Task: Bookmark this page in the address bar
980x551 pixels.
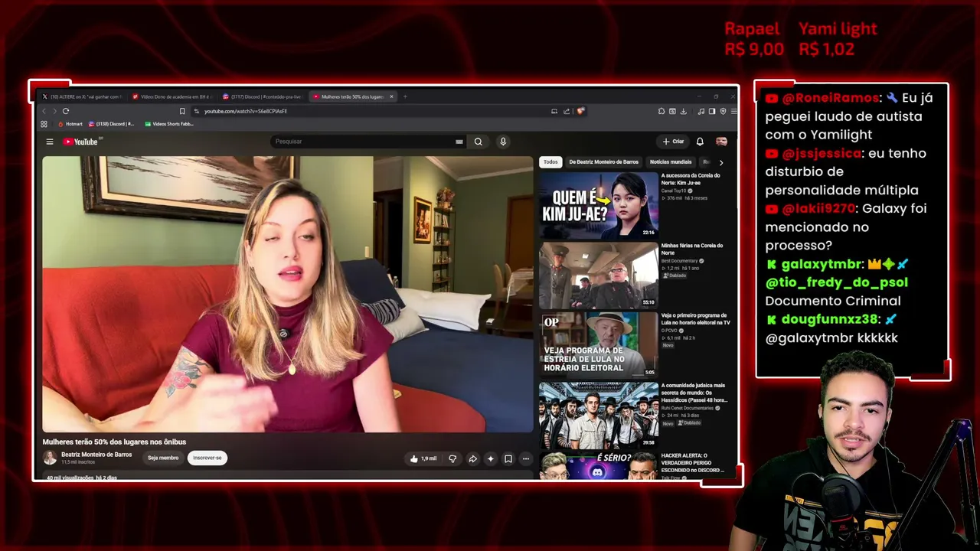Action: [x=182, y=111]
